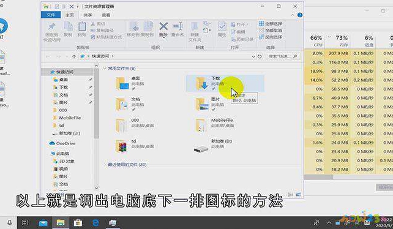Image resolution: width=393 pixels, height=229 pixels.
Task: Select the 剪切 scissors command
Action: (x=98, y=24)
